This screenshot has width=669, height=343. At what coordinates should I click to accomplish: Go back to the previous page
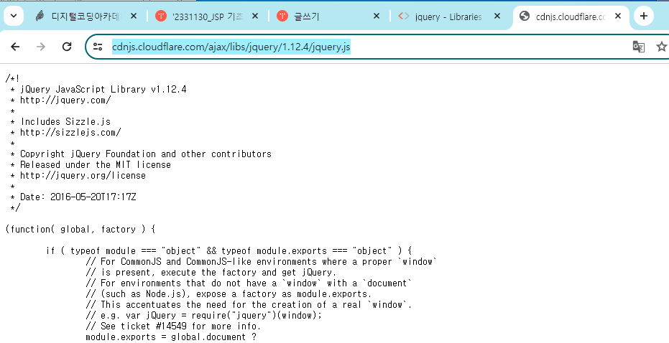click(x=15, y=47)
